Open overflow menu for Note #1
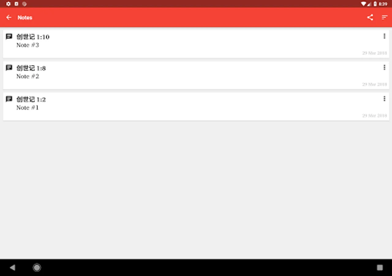 [384, 99]
